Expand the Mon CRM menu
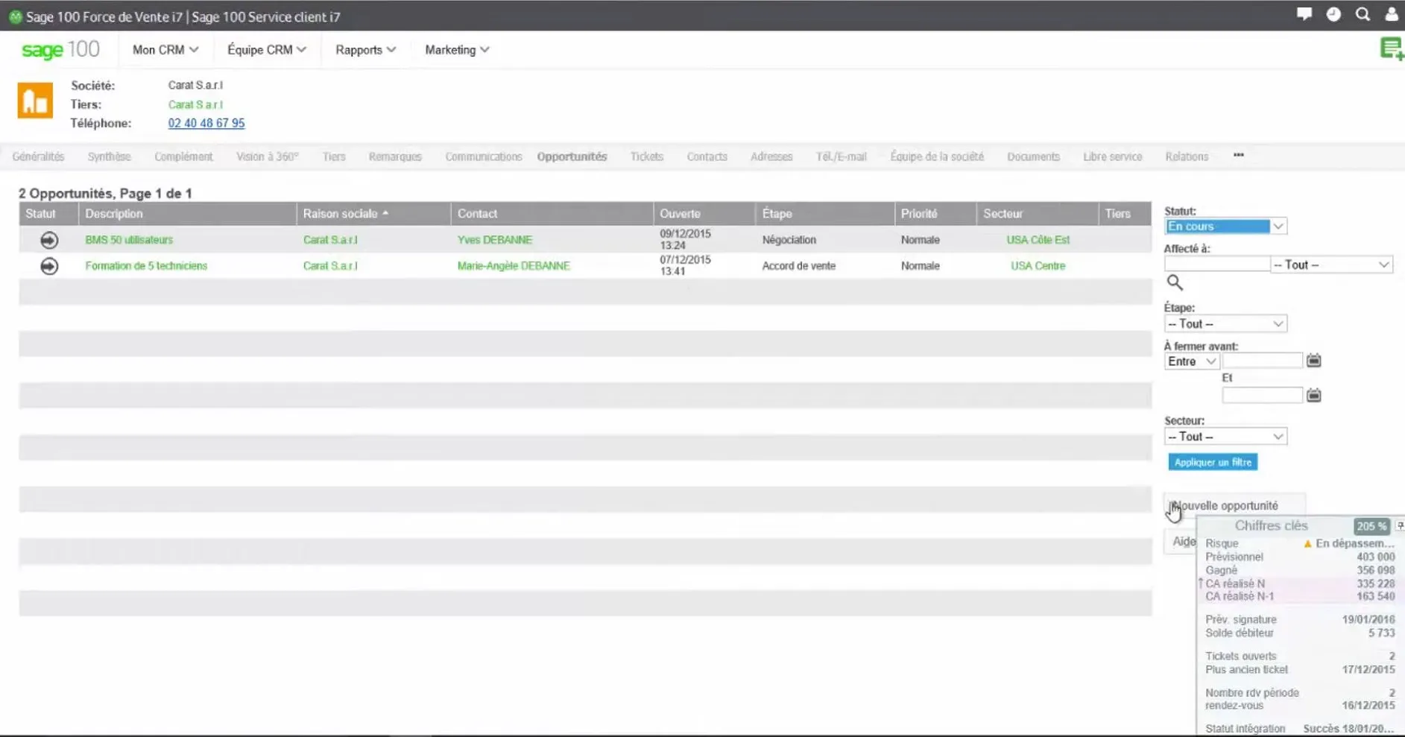The width and height of the screenshot is (1405, 737). pos(165,50)
